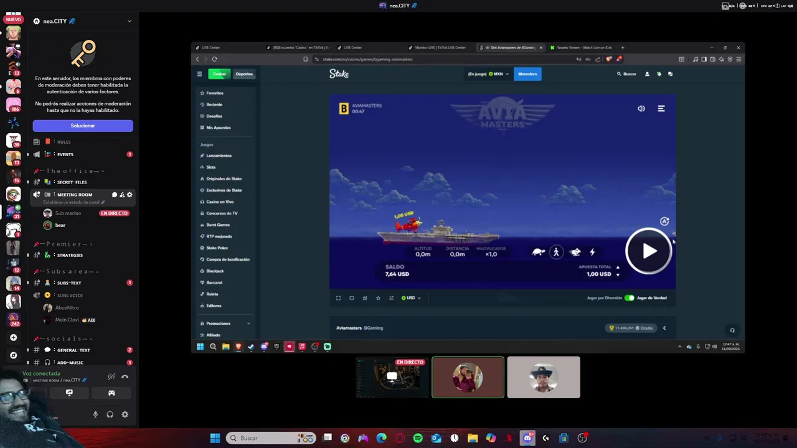Switch to the Deportes tab on Stake
Image resolution: width=797 pixels, height=448 pixels.
tap(244, 74)
